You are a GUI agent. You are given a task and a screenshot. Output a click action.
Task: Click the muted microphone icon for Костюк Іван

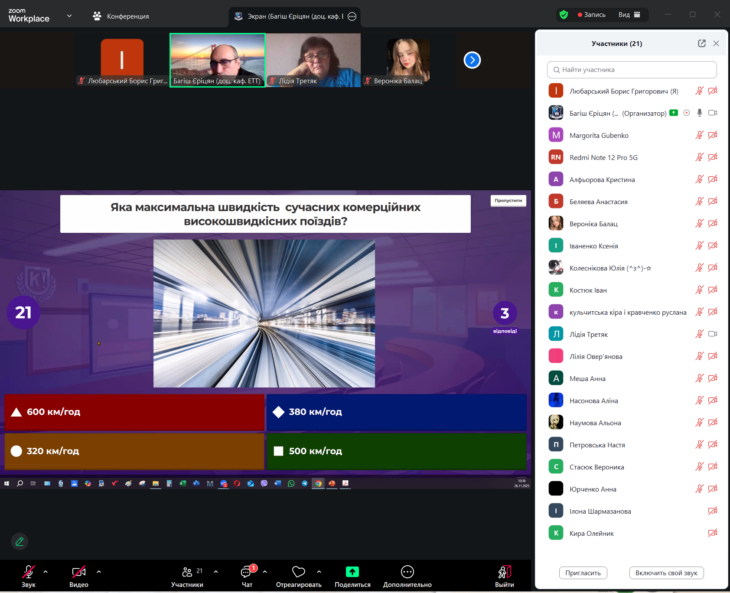[x=699, y=290]
